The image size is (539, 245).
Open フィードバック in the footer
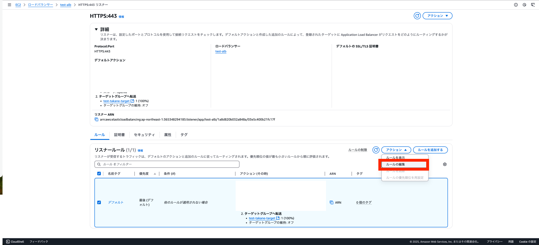[x=39, y=242]
